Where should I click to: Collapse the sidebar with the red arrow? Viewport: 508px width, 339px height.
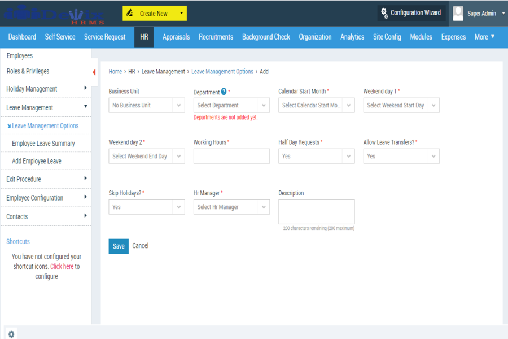tap(94, 72)
